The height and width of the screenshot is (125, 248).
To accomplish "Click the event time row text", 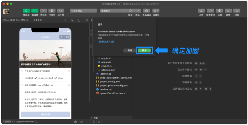I will (x=44, y=78).
